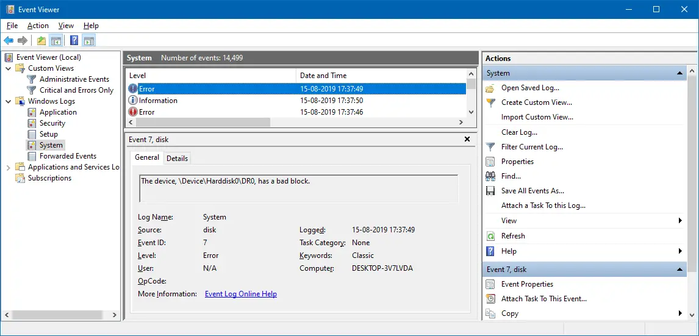The width and height of the screenshot is (699, 336).
Task: Click the event list horizontal scrollbar thumb
Action: [x=202, y=122]
